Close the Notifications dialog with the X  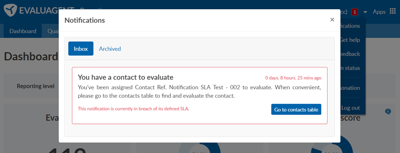coord(332,20)
